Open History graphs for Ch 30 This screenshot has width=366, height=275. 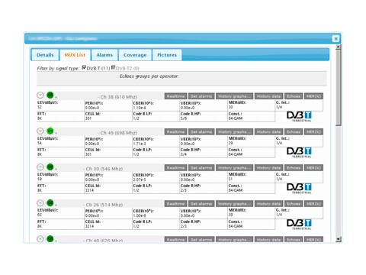(234, 168)
